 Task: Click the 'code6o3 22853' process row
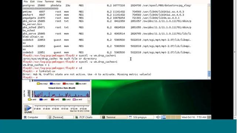pyautogui.click(x=107, y=40)
